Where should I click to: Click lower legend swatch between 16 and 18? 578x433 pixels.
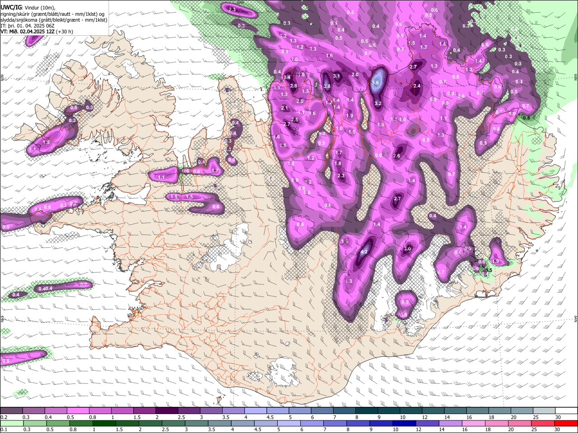(475, 423)
